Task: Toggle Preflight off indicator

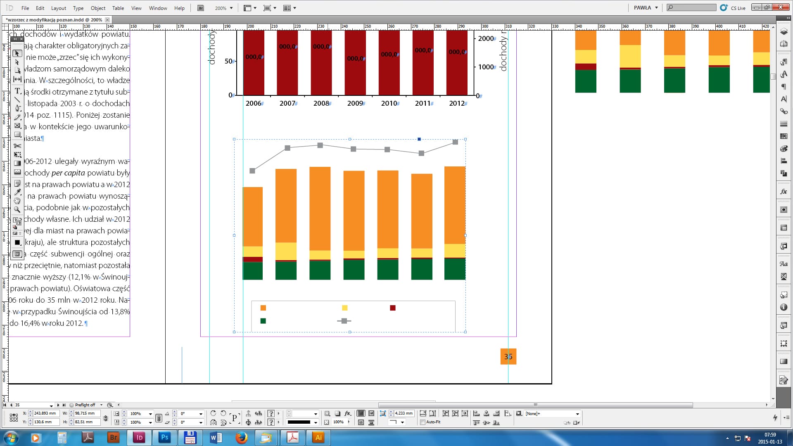Action: pyautogui.click(x=85, y=405)
